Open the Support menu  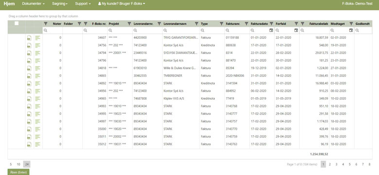[x=83, y=4]
